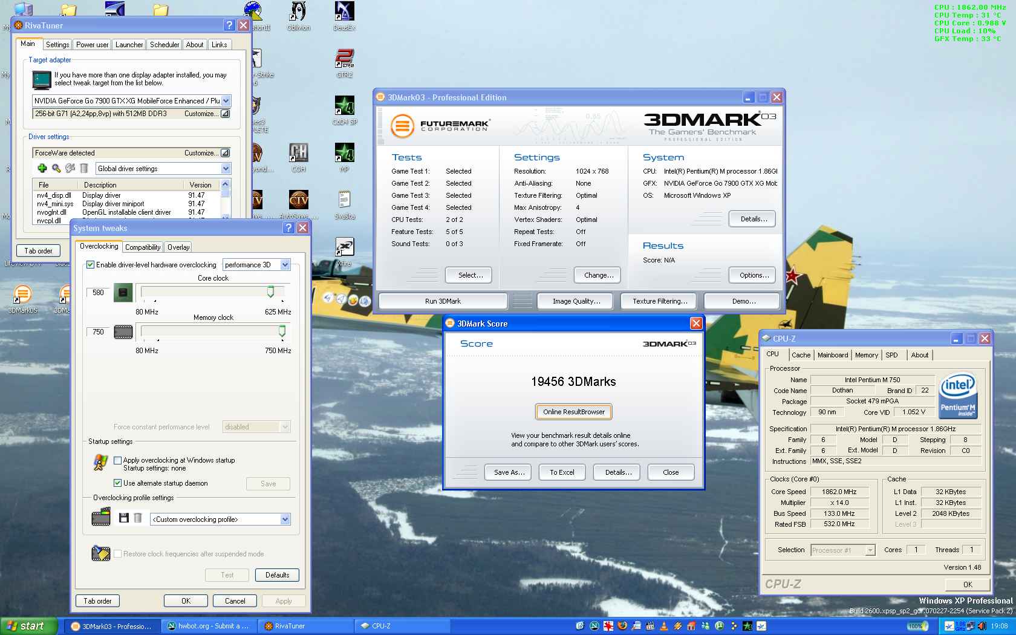The width and height of the screenshot is (1016, 635).
Task: Click the Memory clock value field showing 750
Action: (x=98, y=332)
